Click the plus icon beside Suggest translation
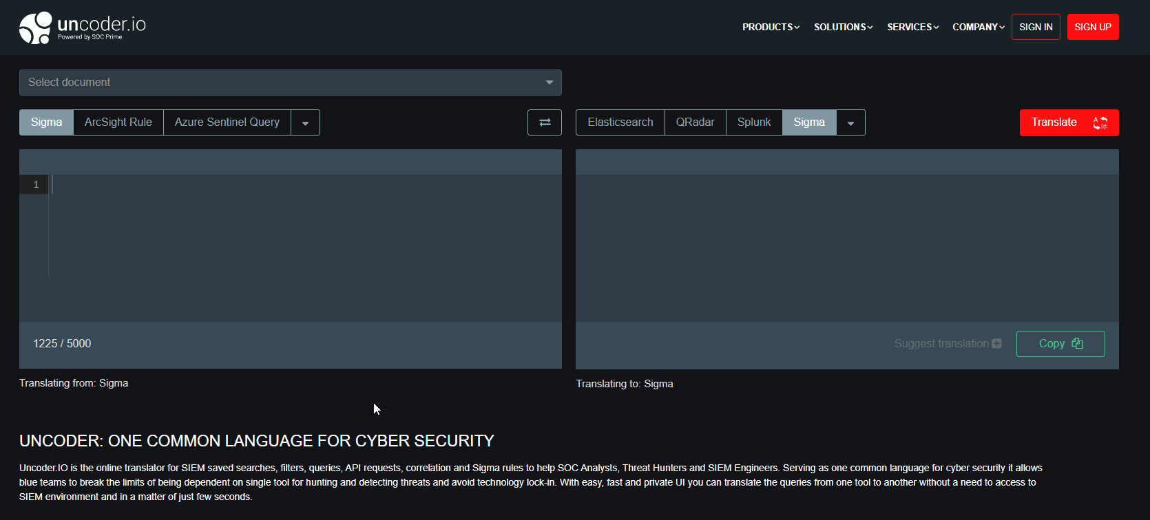1150x520 pixels. tap(996, 343)
